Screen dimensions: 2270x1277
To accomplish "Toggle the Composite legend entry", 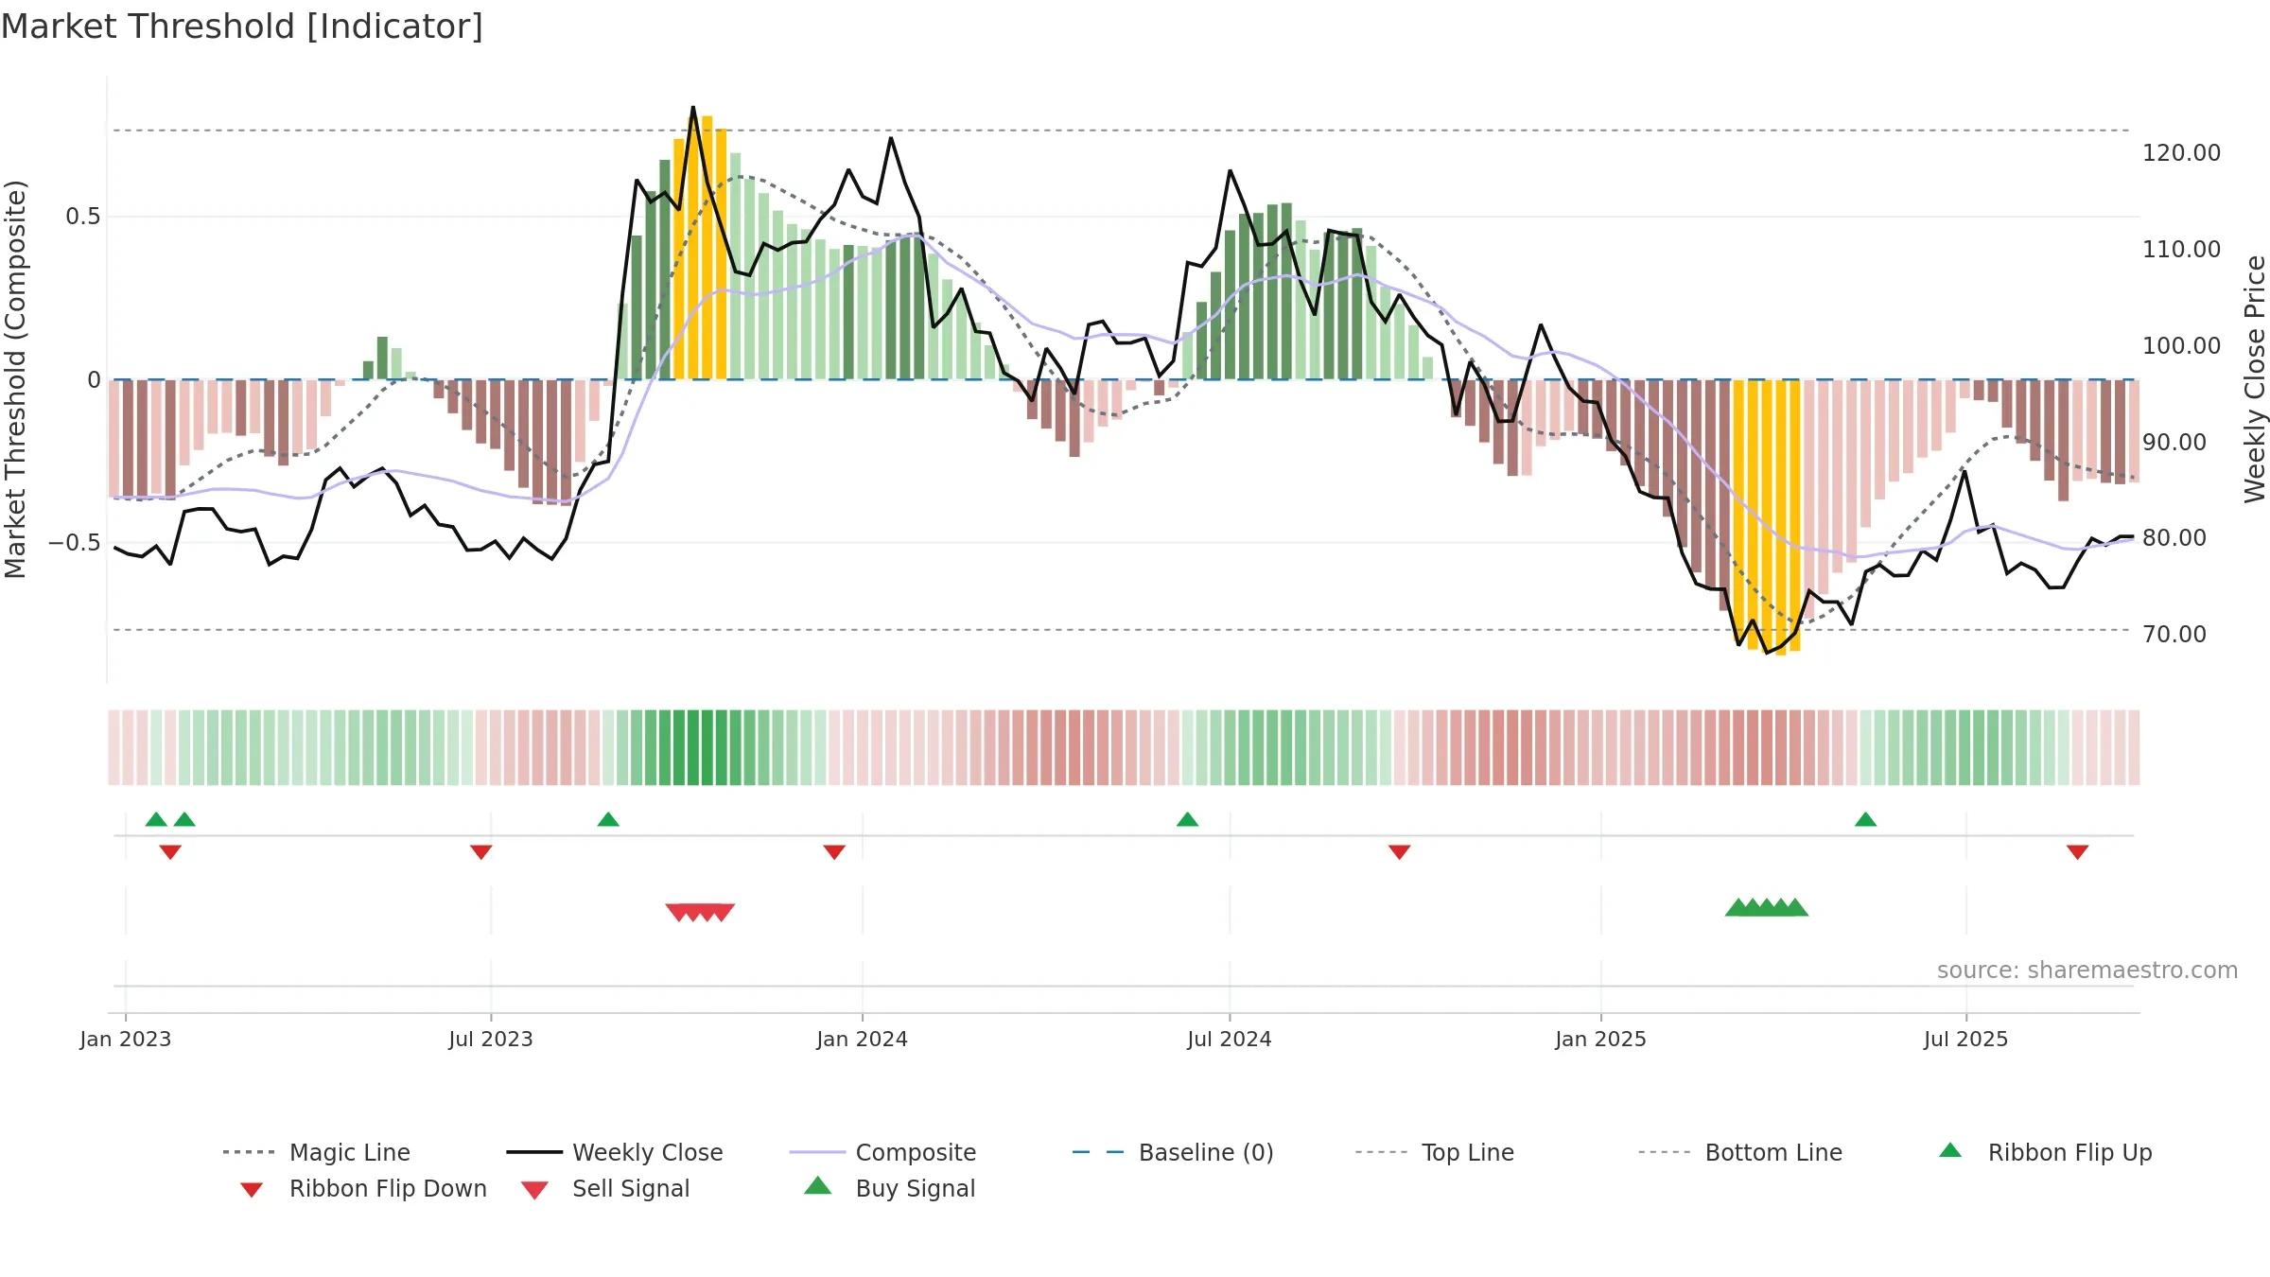I will tap(882, 1152).
